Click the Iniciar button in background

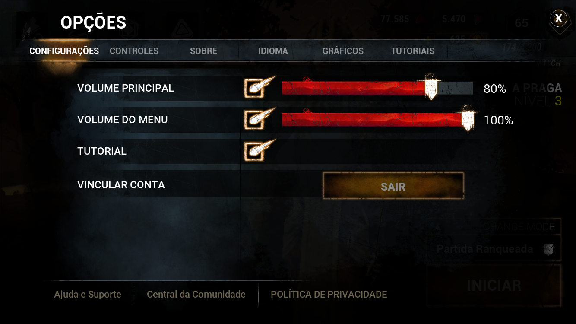pos(494,286)
